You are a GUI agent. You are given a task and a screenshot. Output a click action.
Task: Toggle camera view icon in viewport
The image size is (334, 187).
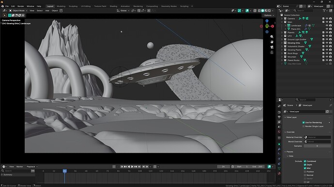click(x=272, y=47)
